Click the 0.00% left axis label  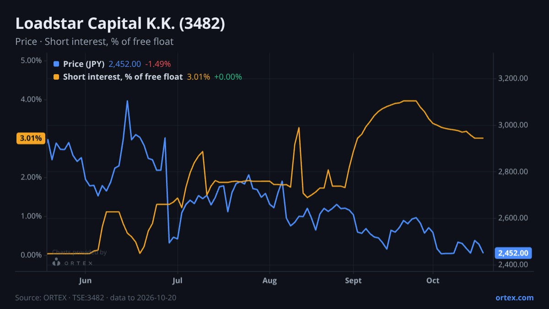click(x=31, y=255)
